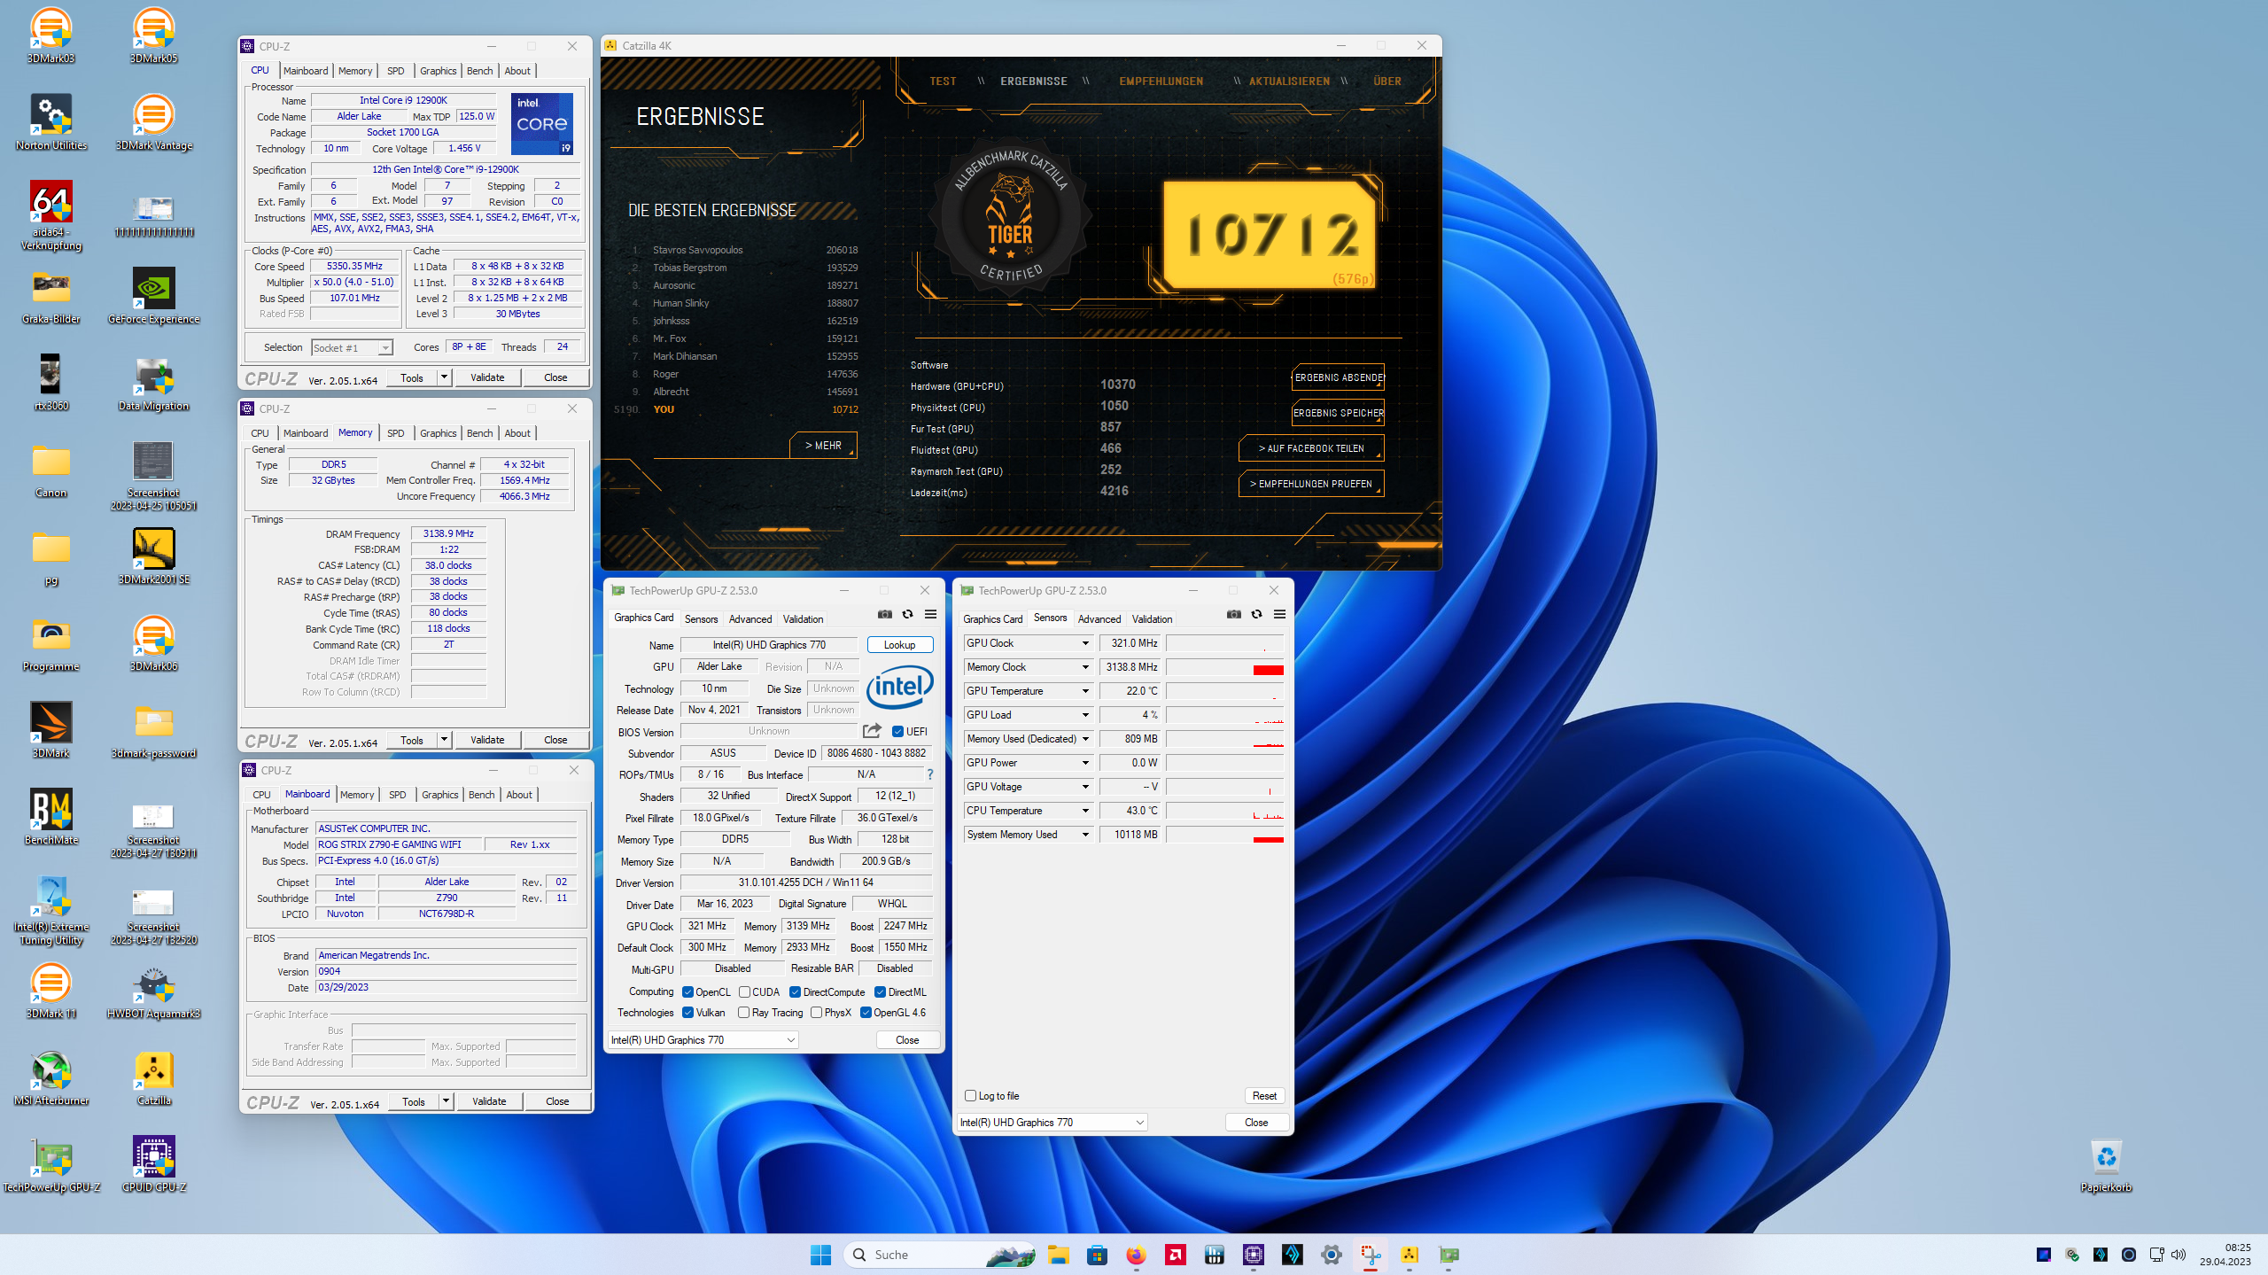The width and height of the screenshot is (2268, 1275).
Task: Open CPUID CPU-Z desktop shortcut
Action: (153, 1164)
